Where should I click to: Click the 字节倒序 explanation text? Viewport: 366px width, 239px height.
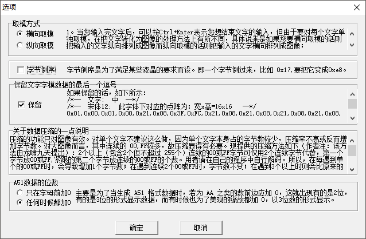point(207,70)
